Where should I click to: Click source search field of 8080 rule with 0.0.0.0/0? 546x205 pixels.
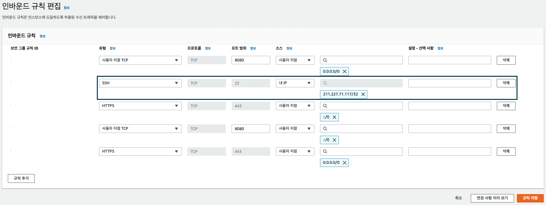[x=361, y=60]
